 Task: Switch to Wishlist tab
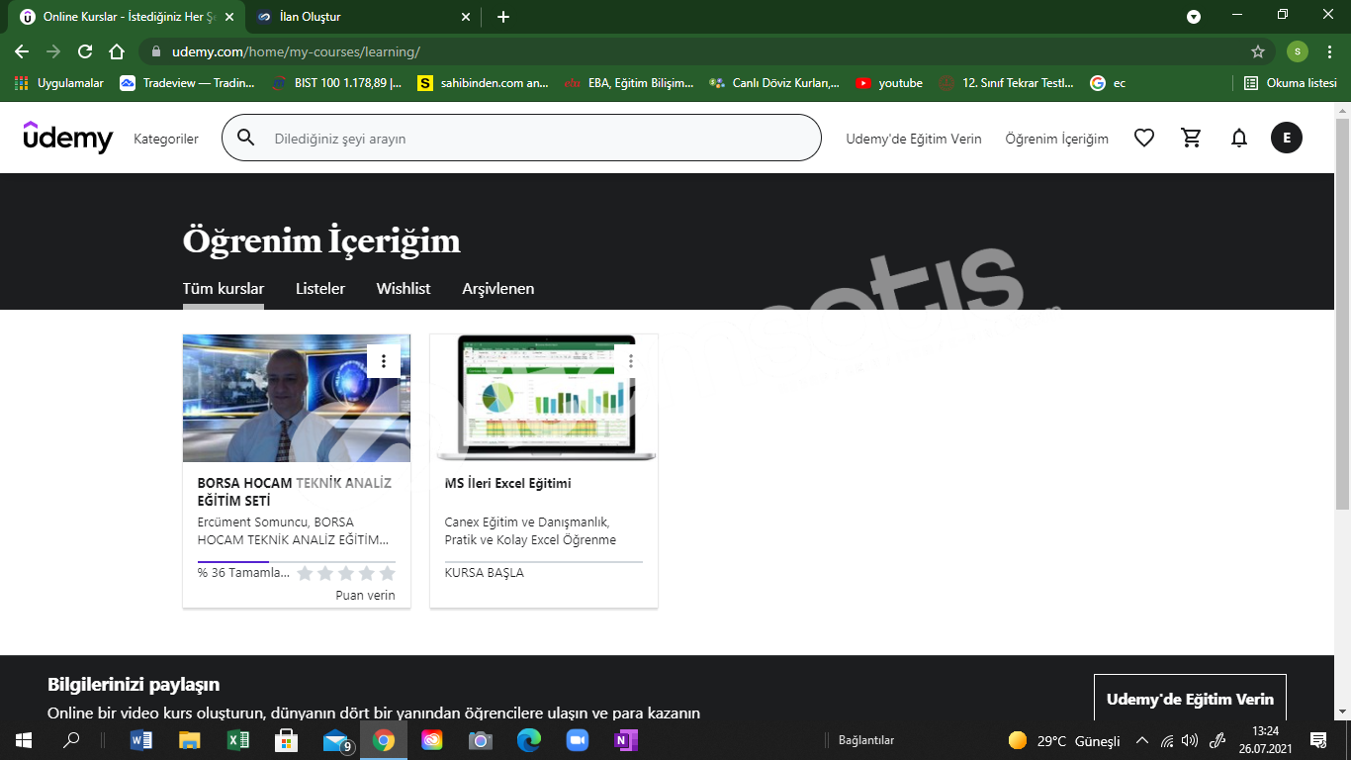tap(404, 289)
